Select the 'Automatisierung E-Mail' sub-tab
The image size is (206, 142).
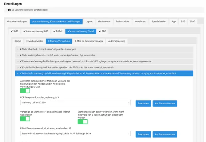(81, 31)
